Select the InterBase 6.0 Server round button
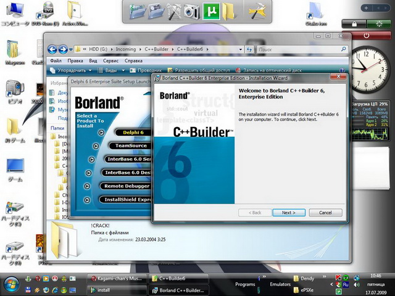 point(92,160)
